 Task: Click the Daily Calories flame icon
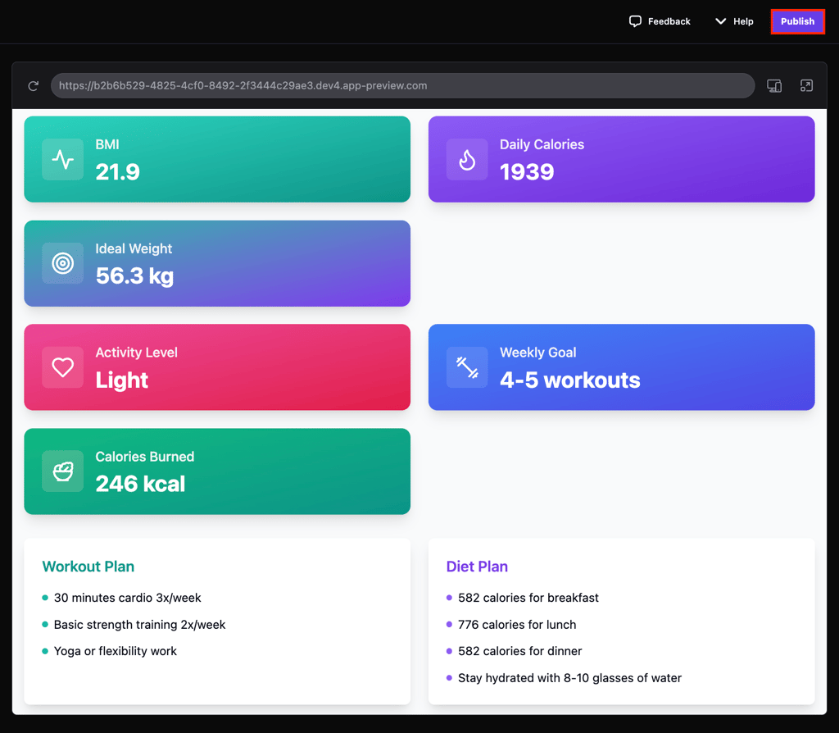click(467, 160)
